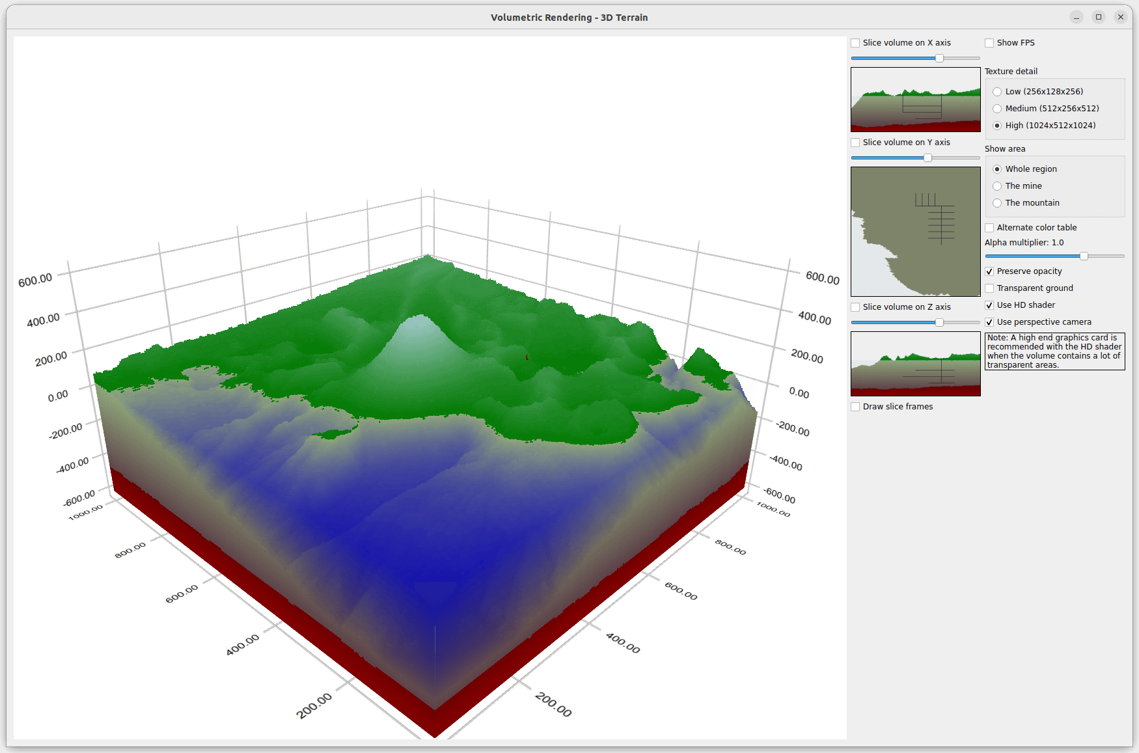Click the Alpha multiplier slider handle
This screenshot has width=1139, height=753.
click(1084, 256)
